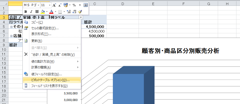The image size is (240, 104).
Task: Click the Format Cells icon in the menu
Action: click(x=26, y=28)
